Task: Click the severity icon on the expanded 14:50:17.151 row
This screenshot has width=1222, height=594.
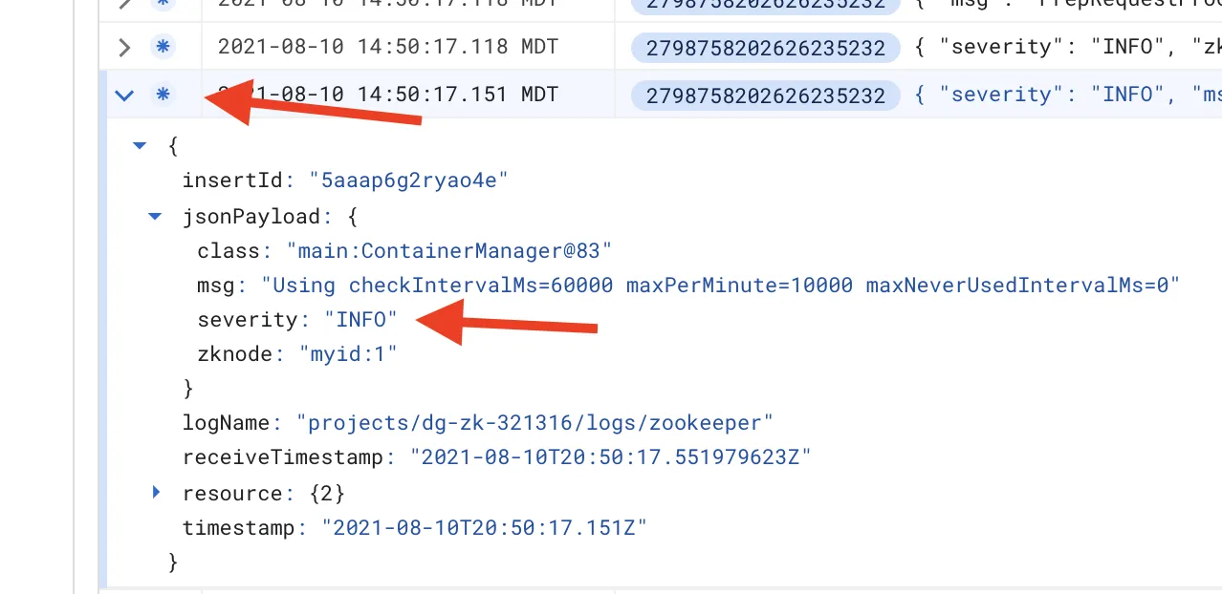Action: [x=163, y=95]
